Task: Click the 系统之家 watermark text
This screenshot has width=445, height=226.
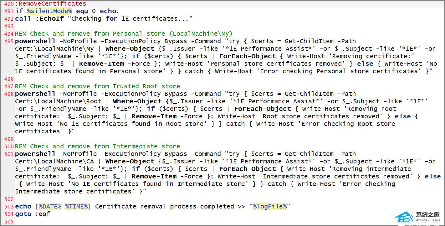Action: pyautogui.click(x=427, y=215)
